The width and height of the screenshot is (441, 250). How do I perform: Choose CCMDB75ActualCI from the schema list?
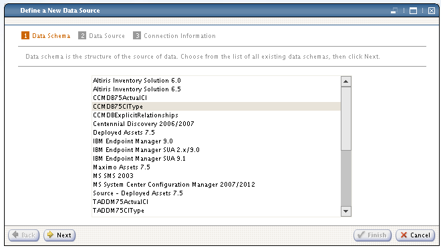pyautogui.click(x=216, y=98)
